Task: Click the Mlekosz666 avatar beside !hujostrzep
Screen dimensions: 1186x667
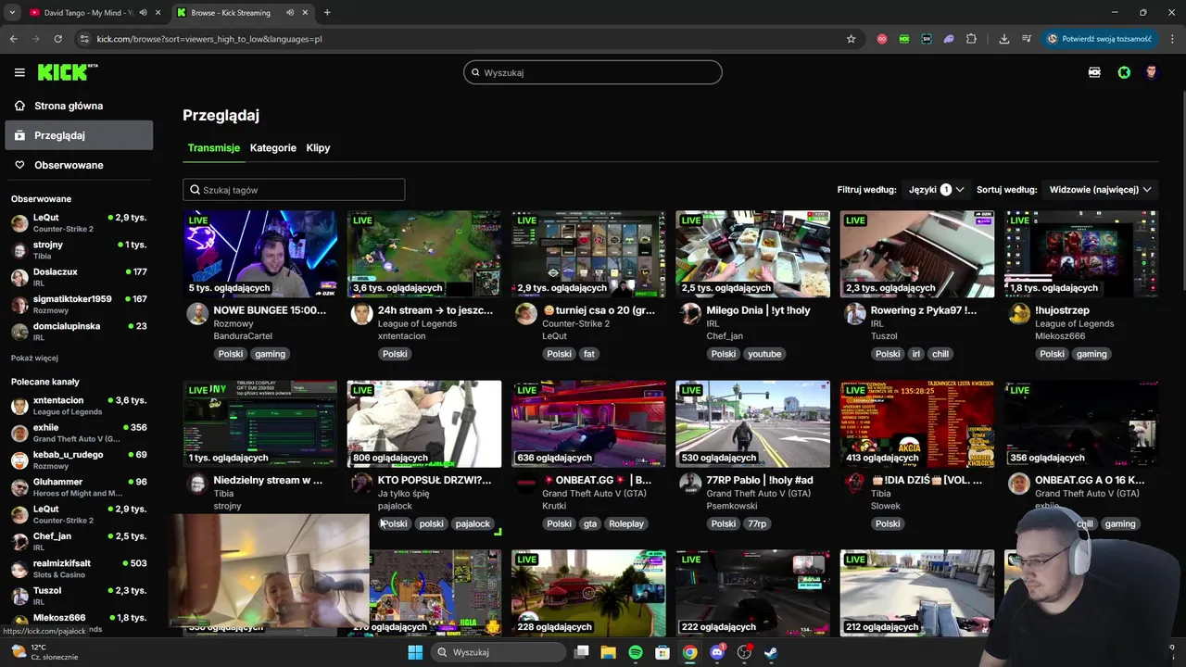Action: [1018, 313]
